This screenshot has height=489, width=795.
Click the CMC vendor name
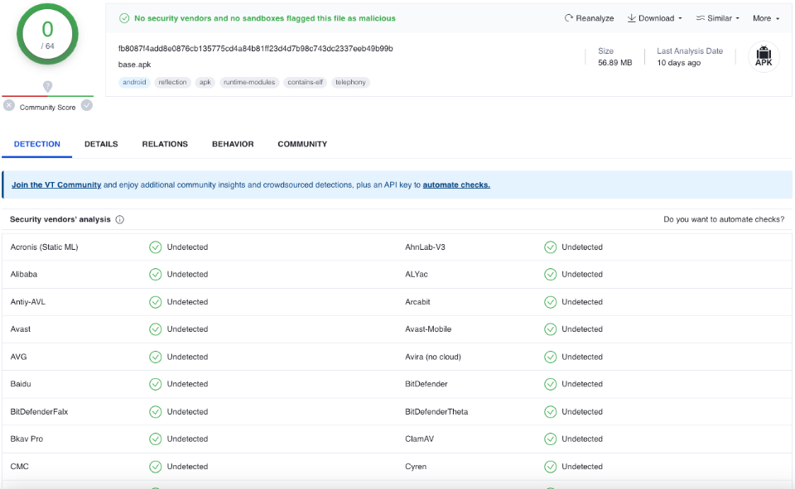19,466
